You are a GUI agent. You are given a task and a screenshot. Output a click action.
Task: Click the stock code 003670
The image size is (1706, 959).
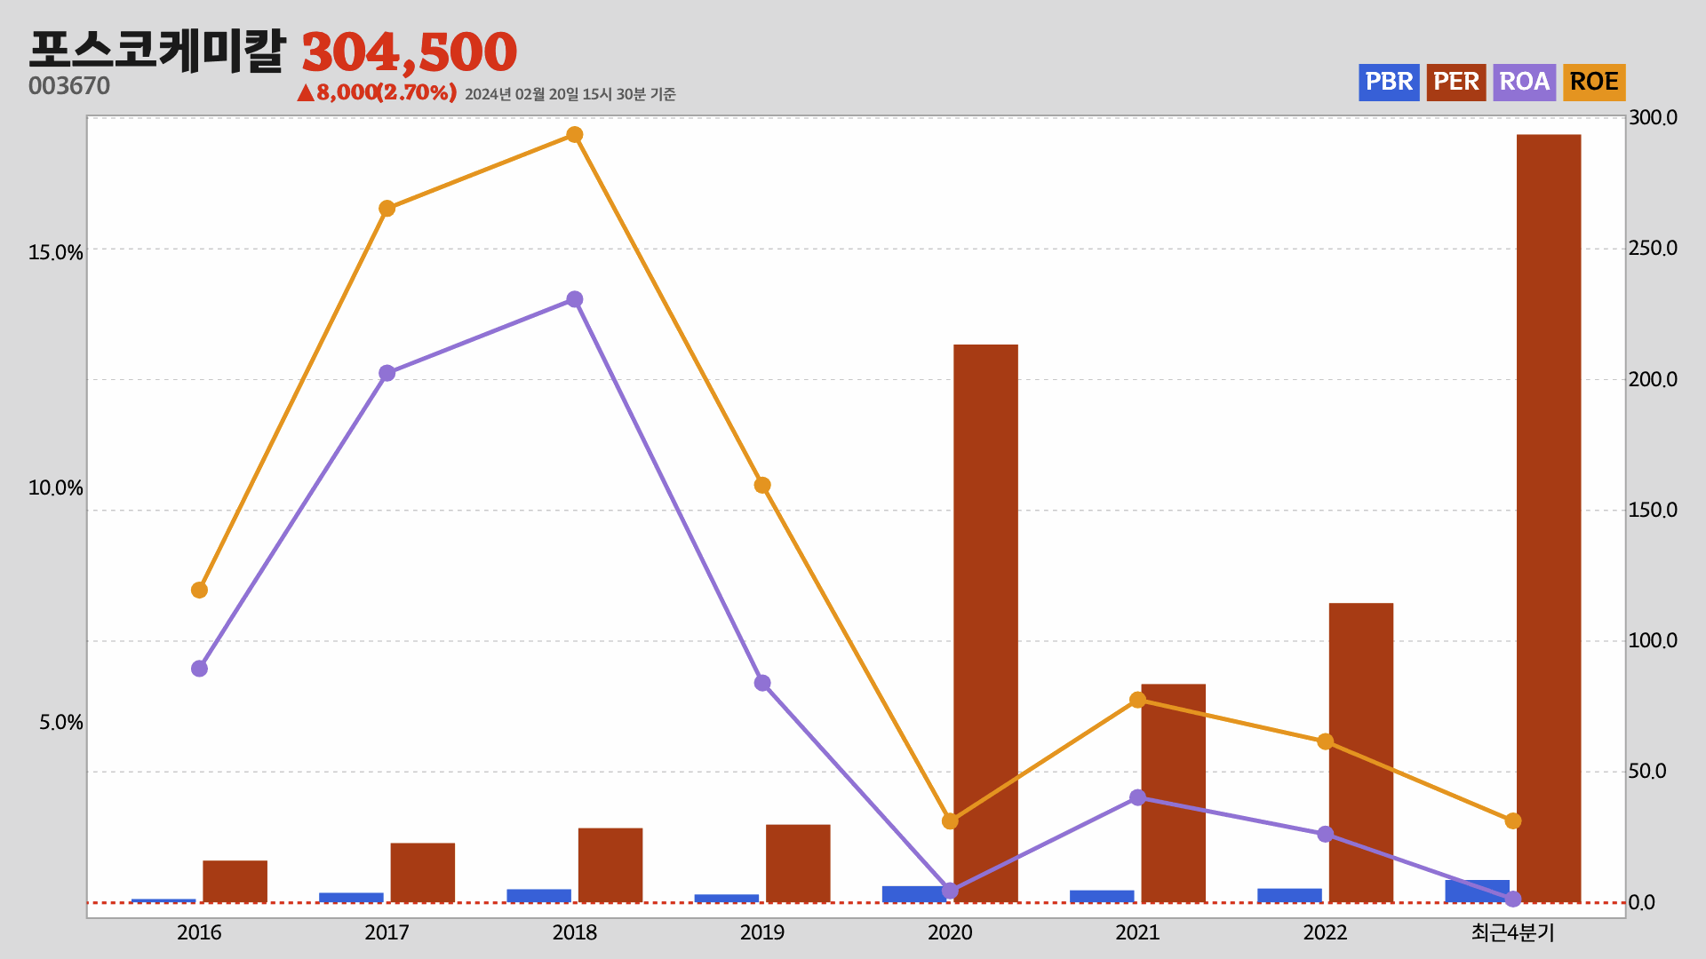(x=69, y=86)
